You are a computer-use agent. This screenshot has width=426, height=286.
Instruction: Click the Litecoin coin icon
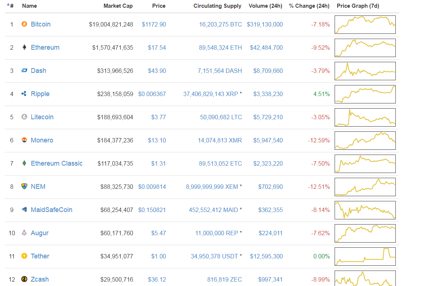(x=24, y=117)
